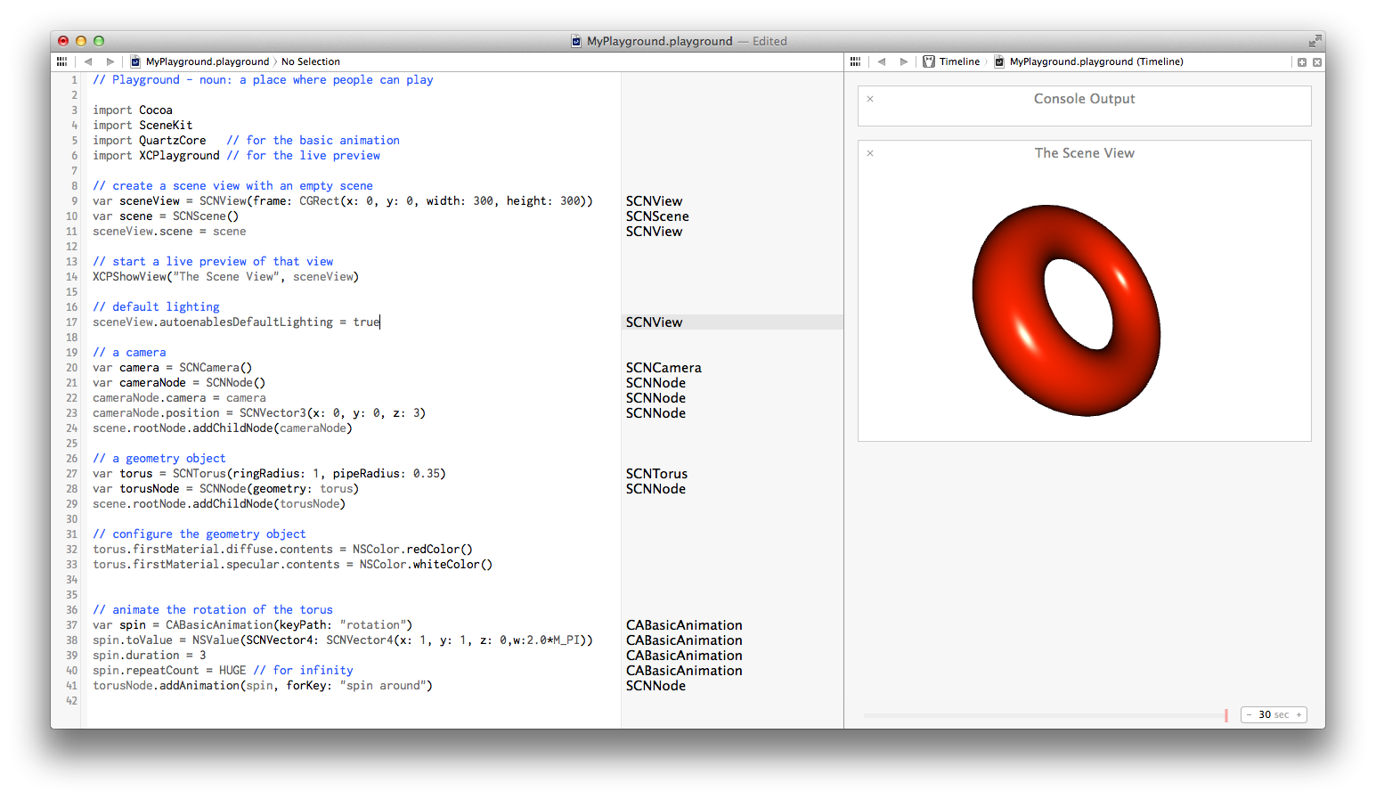Open related items grid in timeline pane
The height and width of the screenshot is (799, 1376).
tap(855, 61)
